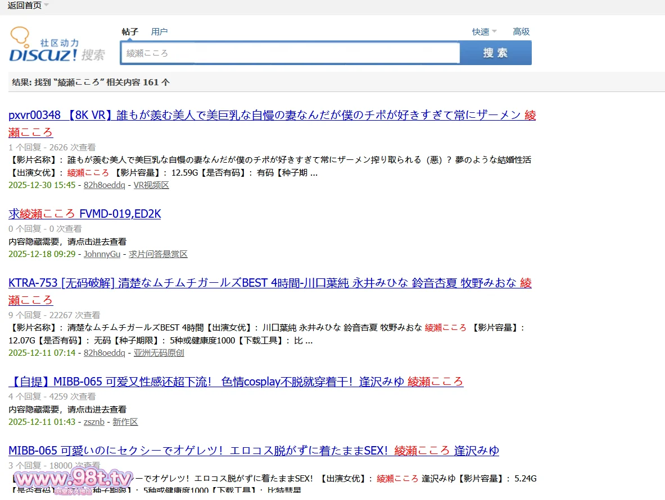Expand the 返回首页 dropdown arrow
The height and width of the screenshot is (500, 665).
point(46,5)
